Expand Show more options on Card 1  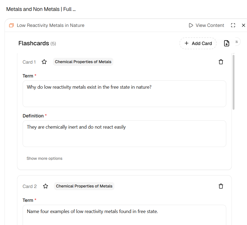[x=44, y=158]
